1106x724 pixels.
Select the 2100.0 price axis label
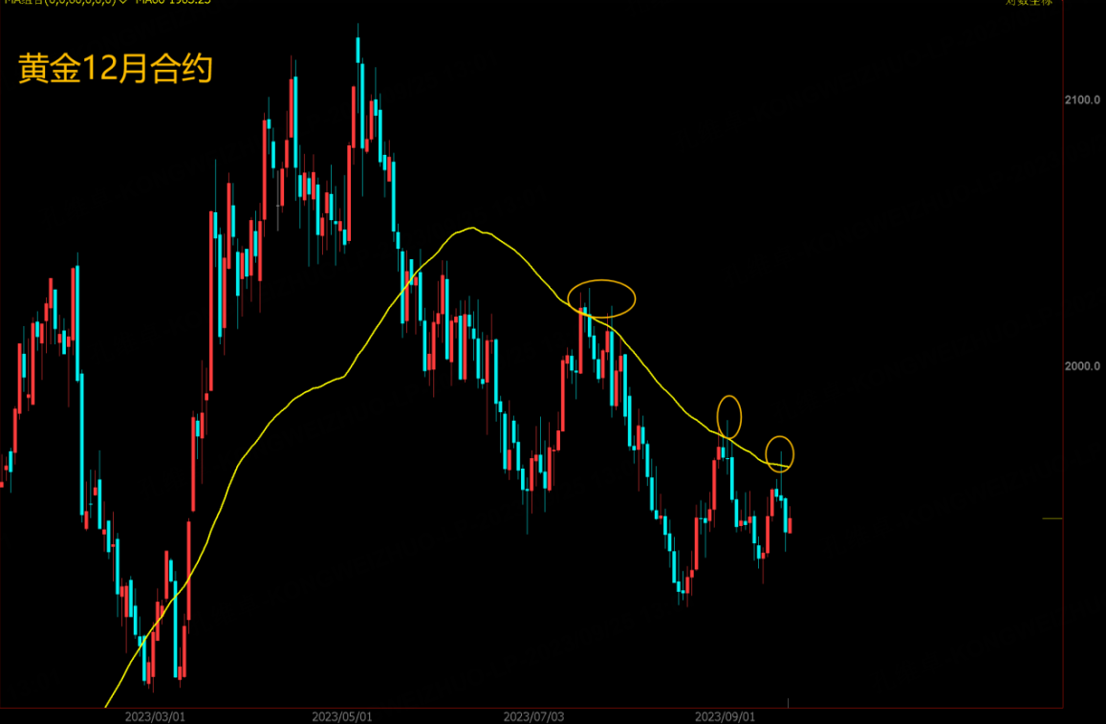1082,100
